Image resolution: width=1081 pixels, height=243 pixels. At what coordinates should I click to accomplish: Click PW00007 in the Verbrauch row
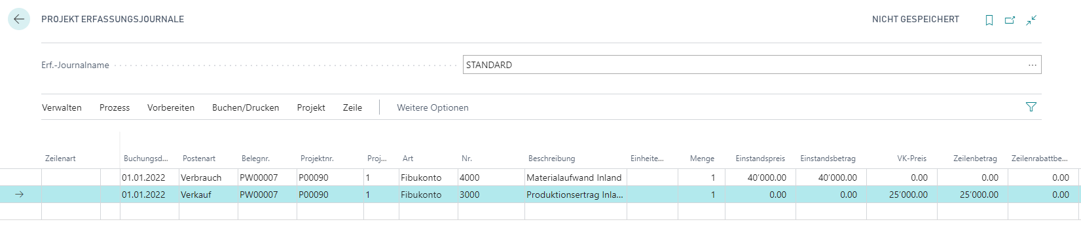pos(267,178)
